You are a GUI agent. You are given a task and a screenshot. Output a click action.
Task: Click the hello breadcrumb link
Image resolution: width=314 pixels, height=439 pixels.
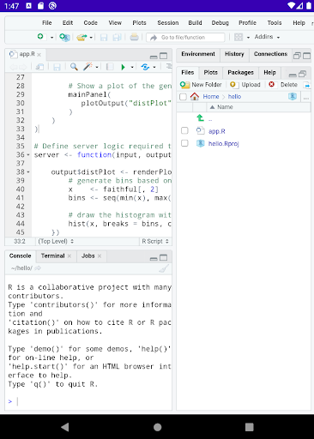pos(234,97)
